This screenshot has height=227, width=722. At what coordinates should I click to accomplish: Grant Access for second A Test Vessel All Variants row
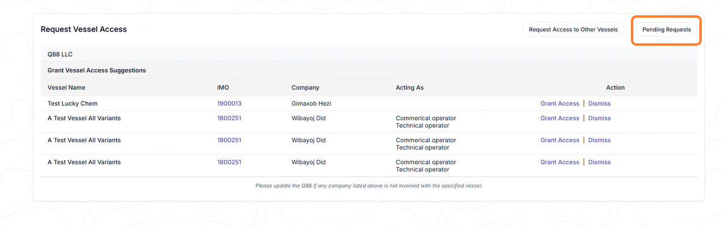point(559,140)
